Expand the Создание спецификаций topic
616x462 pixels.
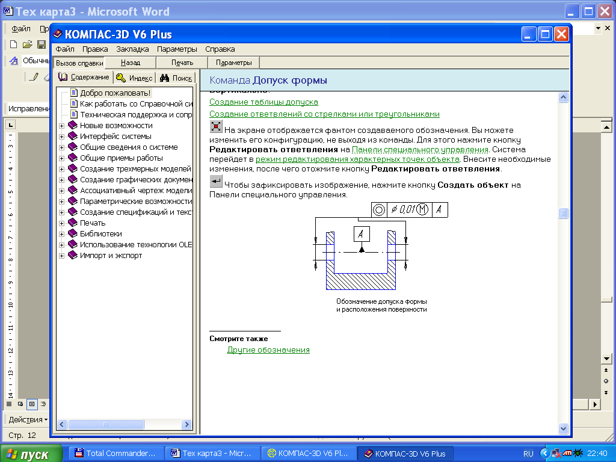pyautogui.click(x=62, y=212)
